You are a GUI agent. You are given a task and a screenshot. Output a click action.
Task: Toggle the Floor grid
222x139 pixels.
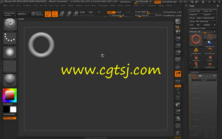click(x=178, y=66)
